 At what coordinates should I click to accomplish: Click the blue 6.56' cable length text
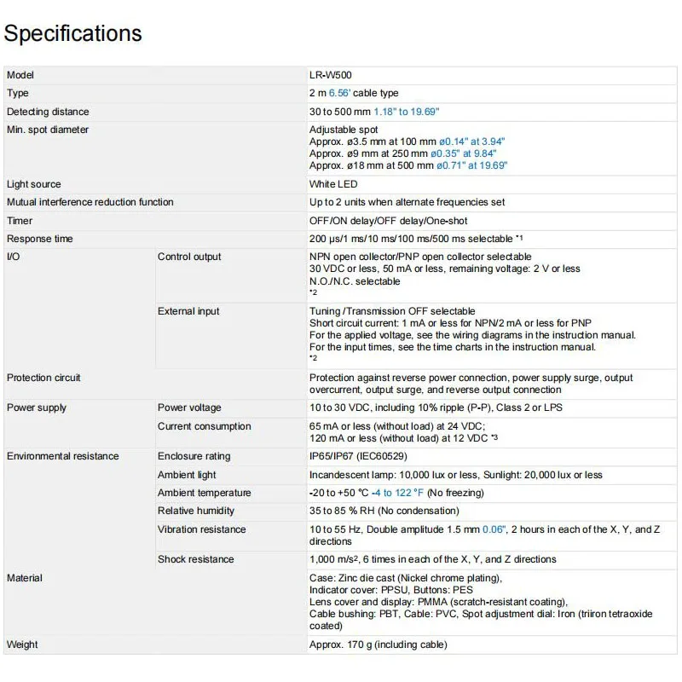[339, 93]
